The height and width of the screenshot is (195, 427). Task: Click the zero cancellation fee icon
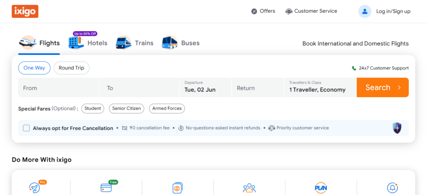pos(125,128)
